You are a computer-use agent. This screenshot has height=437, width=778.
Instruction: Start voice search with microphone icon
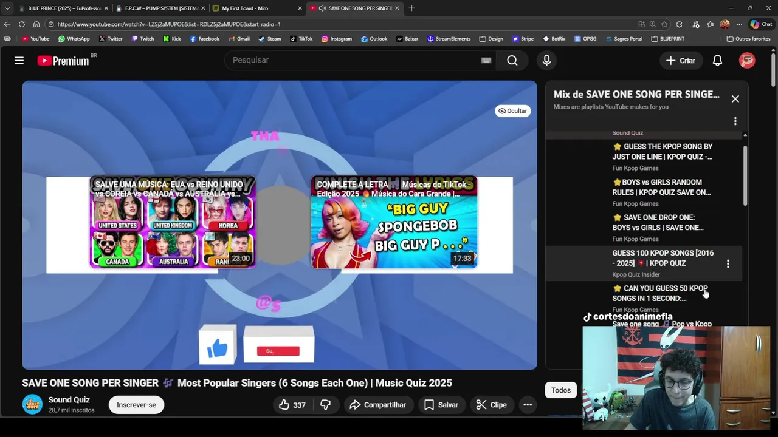pyautogui.click(x=546, y=60)
